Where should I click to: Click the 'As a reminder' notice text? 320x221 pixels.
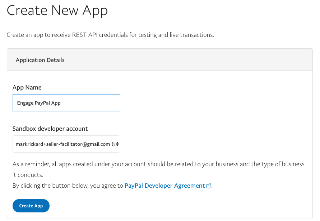pos(158,169)
